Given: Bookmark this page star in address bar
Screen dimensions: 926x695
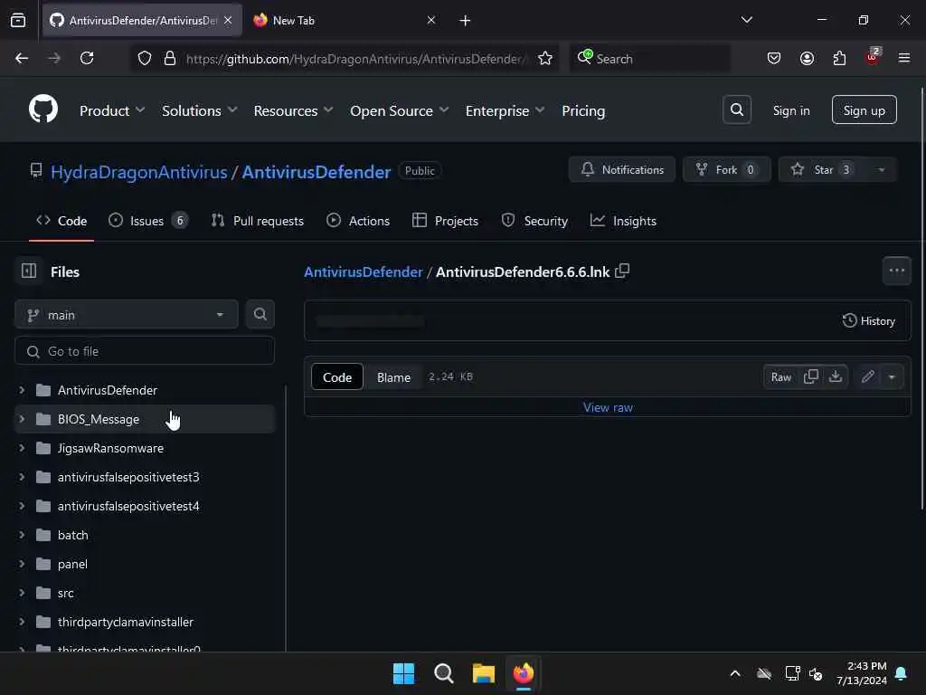Looking at the screenshot, I should coord(545,59).
